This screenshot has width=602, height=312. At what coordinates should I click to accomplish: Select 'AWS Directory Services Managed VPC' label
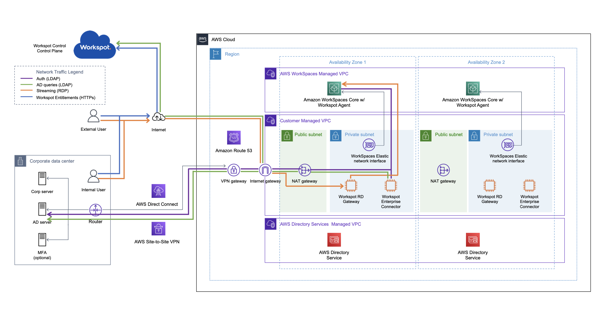tap(321, 224)
